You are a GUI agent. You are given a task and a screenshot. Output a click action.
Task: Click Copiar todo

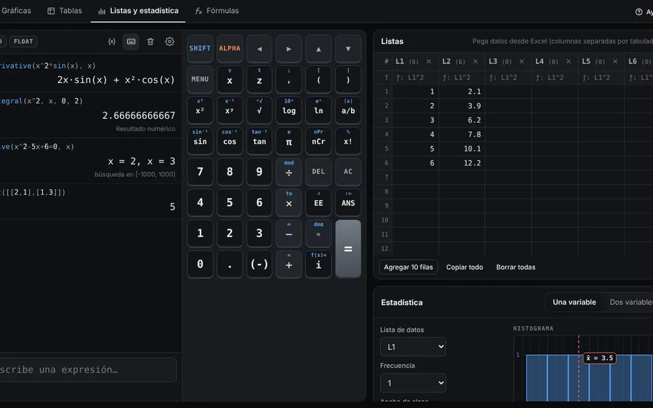[x=465, y=267]
